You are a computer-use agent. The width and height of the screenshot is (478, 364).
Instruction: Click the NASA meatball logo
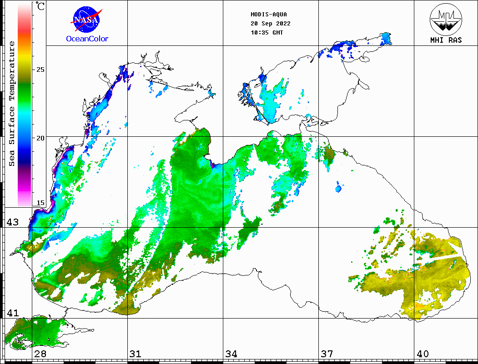(86, 20)
